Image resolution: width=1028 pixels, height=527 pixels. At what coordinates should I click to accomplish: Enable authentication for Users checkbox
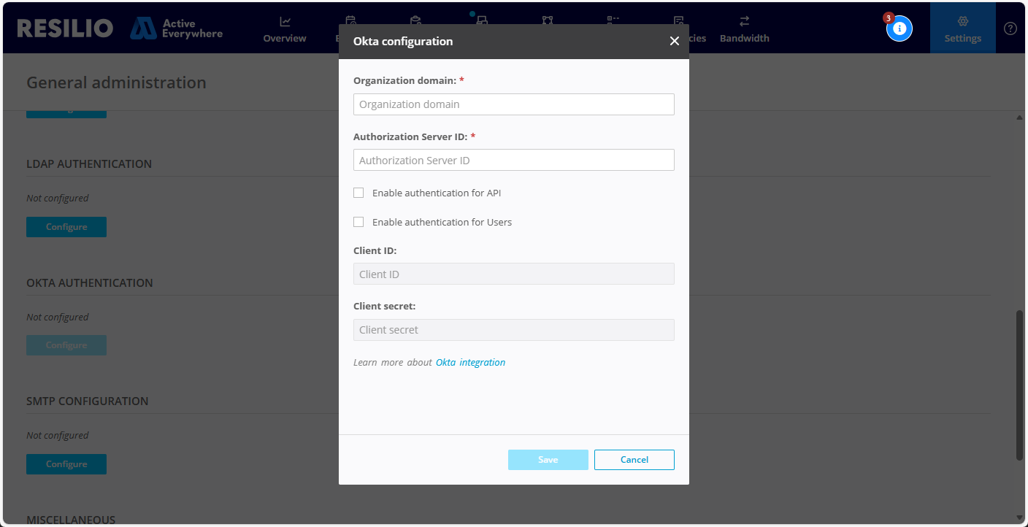coord(358,222)
